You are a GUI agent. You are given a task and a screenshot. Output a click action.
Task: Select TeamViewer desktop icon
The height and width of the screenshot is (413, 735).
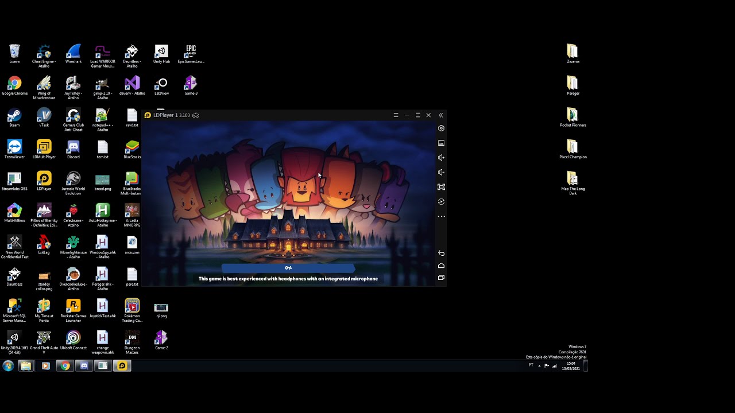[x=14, y=150]
